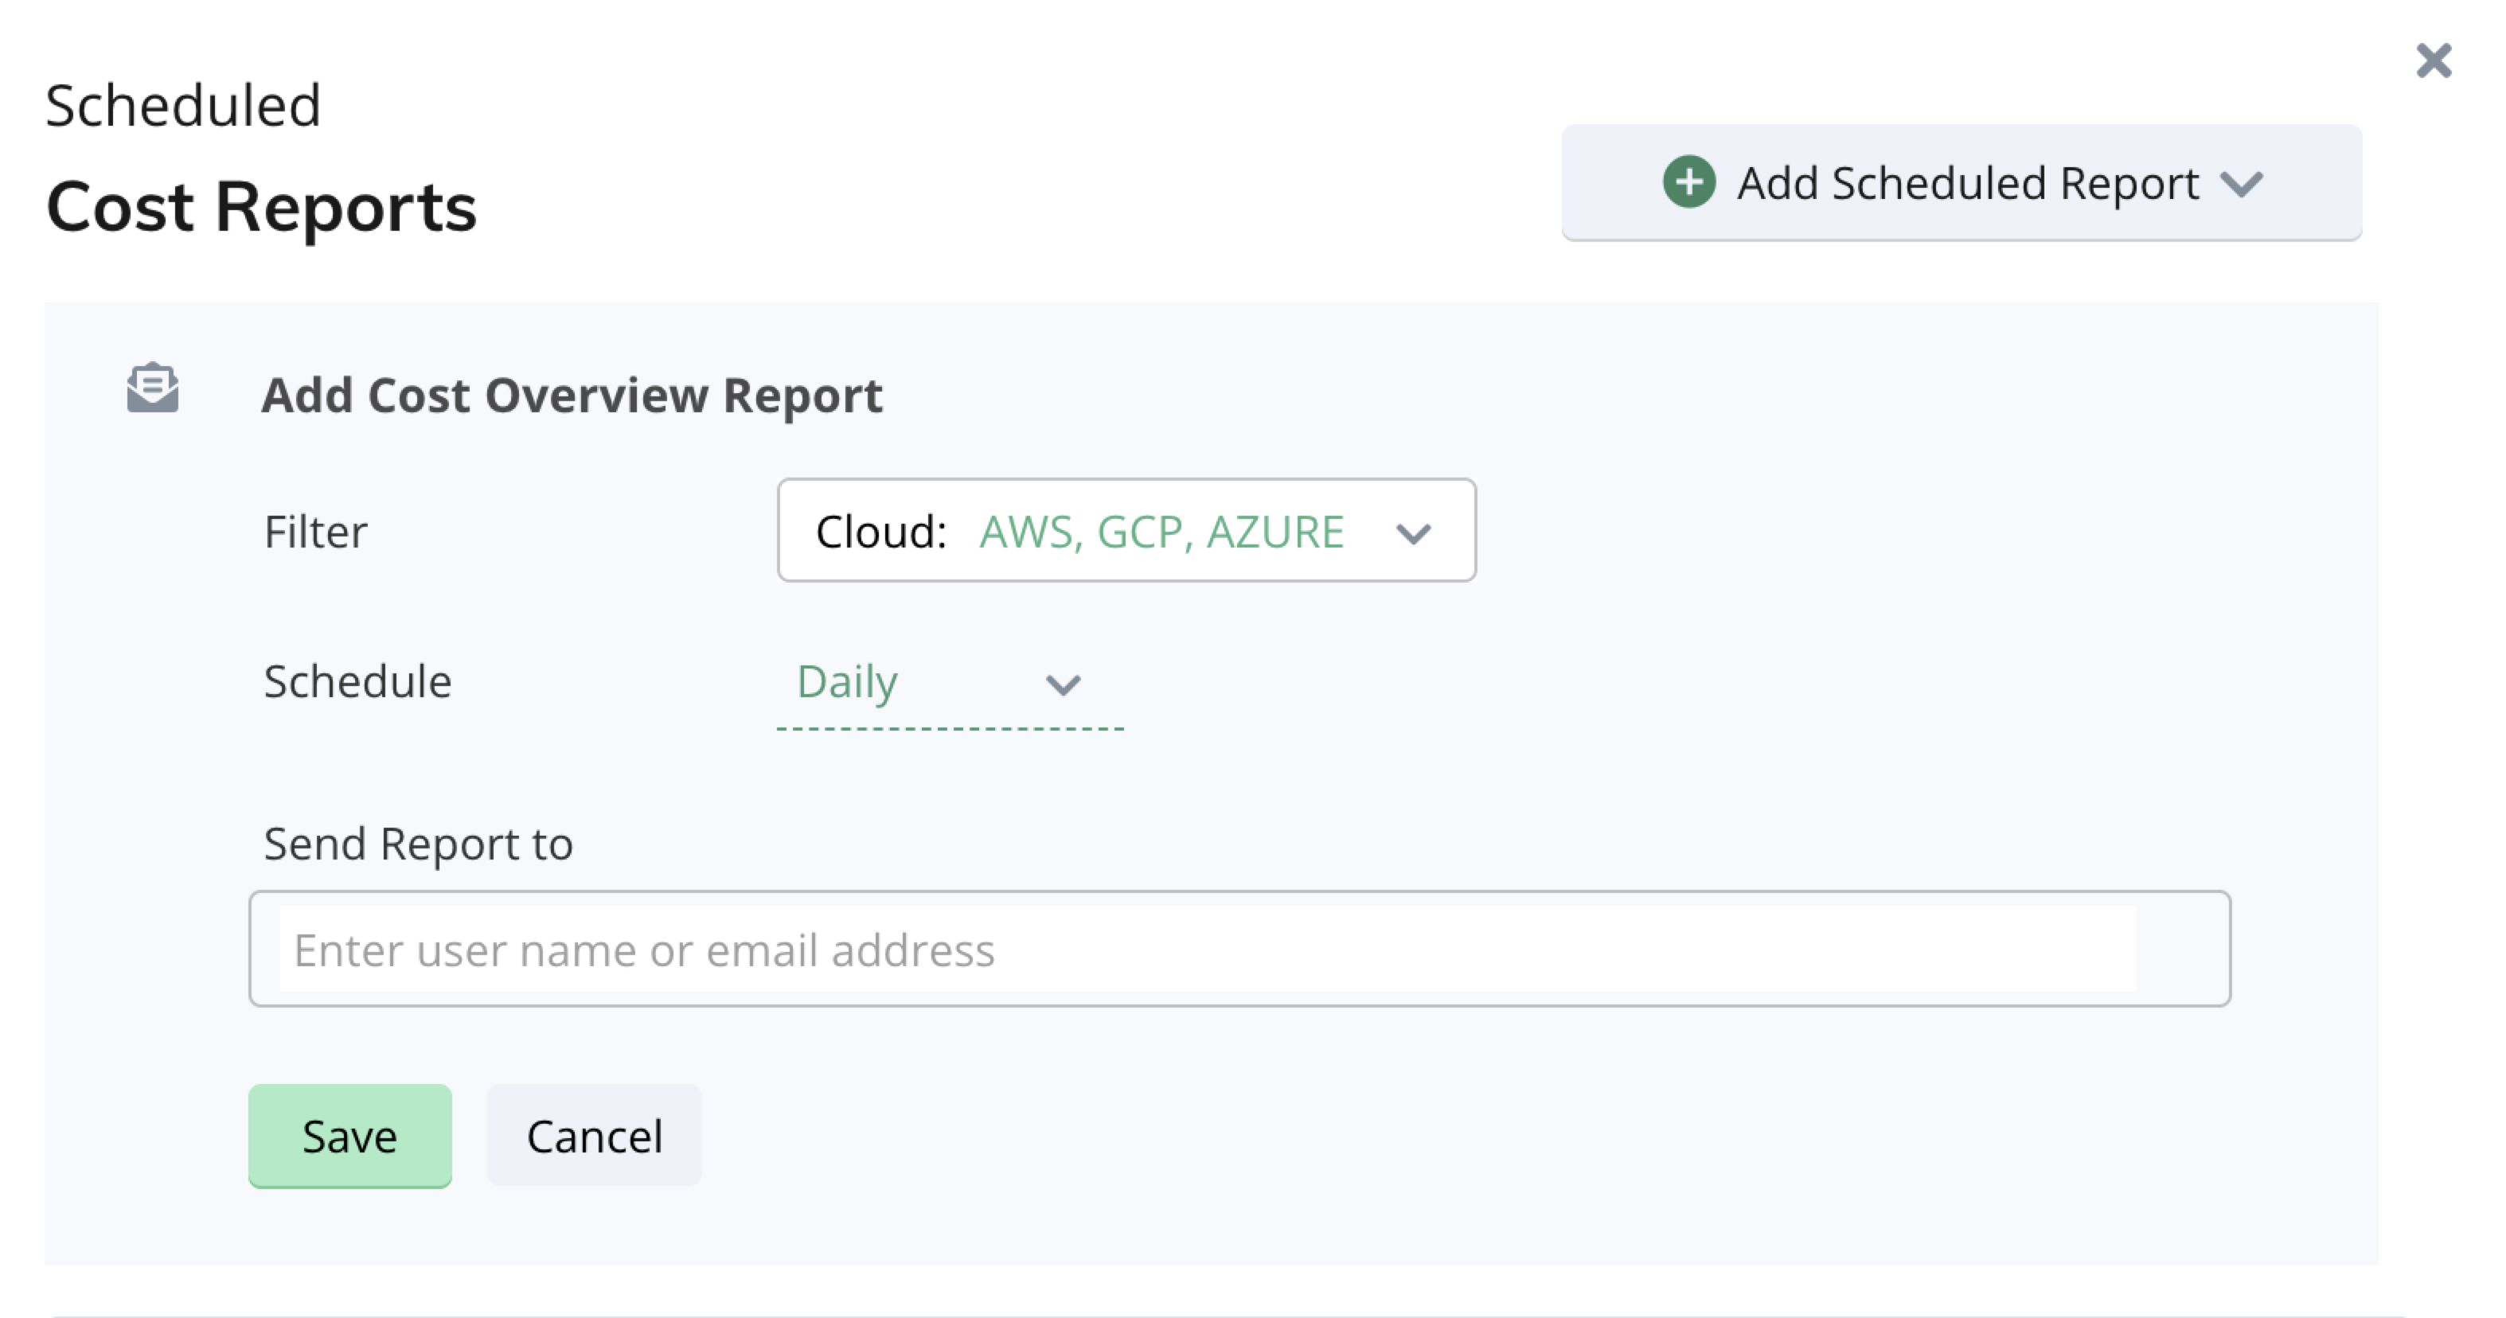The image size is (2506, 1318).
Task: Focus the Send Report to email field
Action: pos(1239,950)
